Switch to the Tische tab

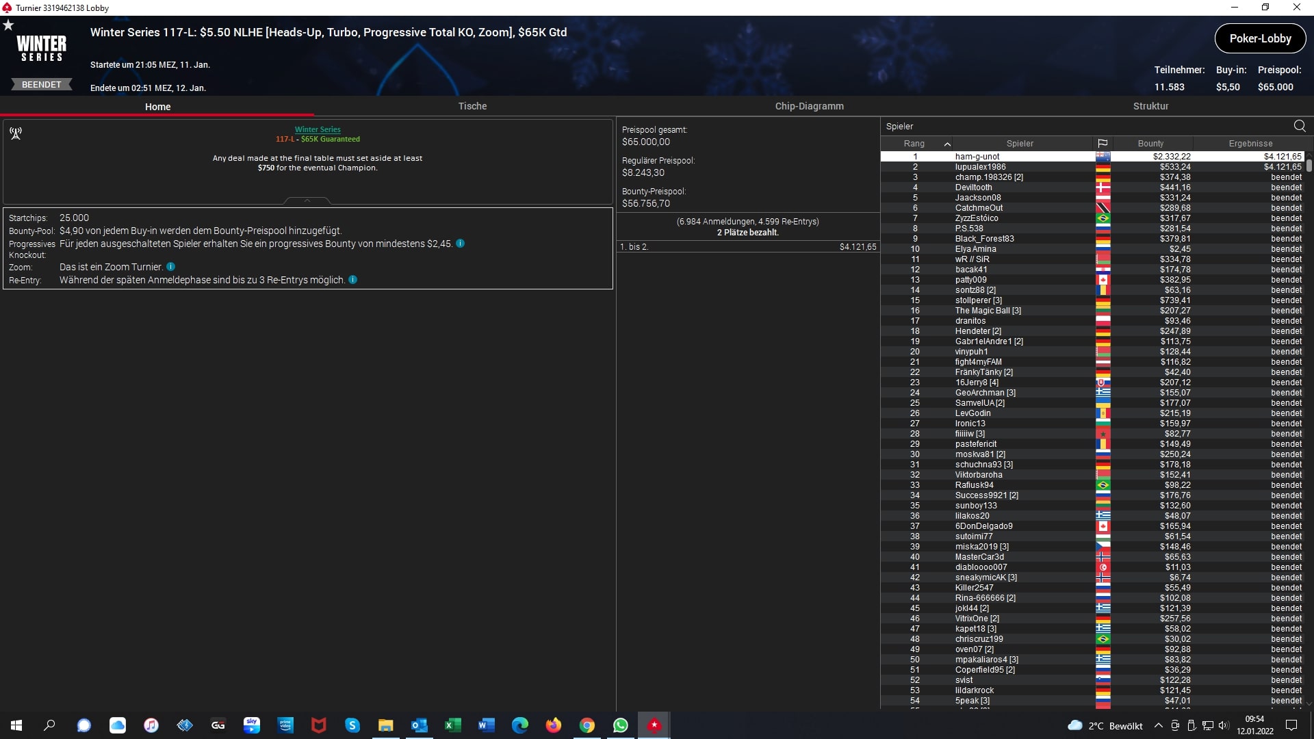click(x=472, y=106)
